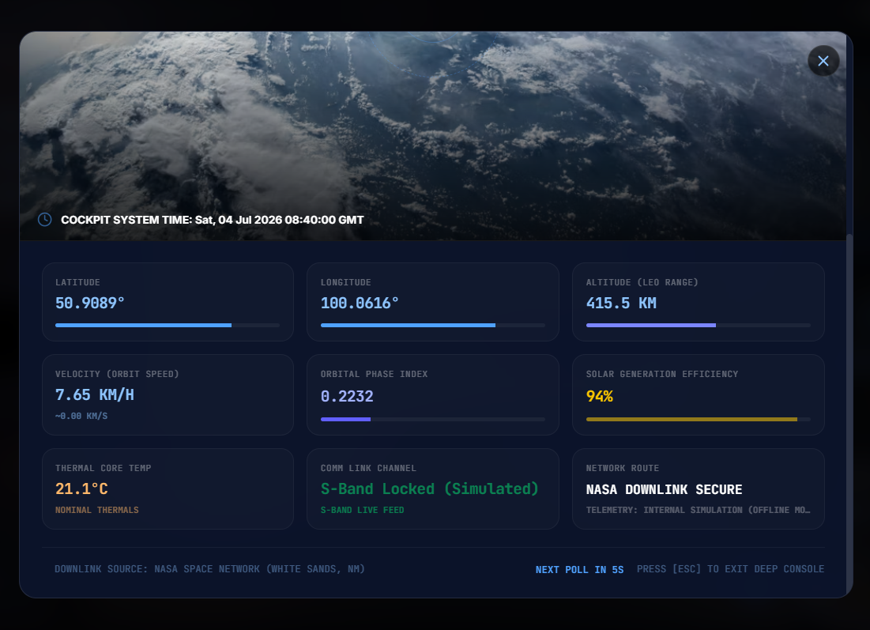Click the NOMINAL THERMALS status text
Viewport: 870px width, 630px height.
pyautogui.click(x=96, y=510)
